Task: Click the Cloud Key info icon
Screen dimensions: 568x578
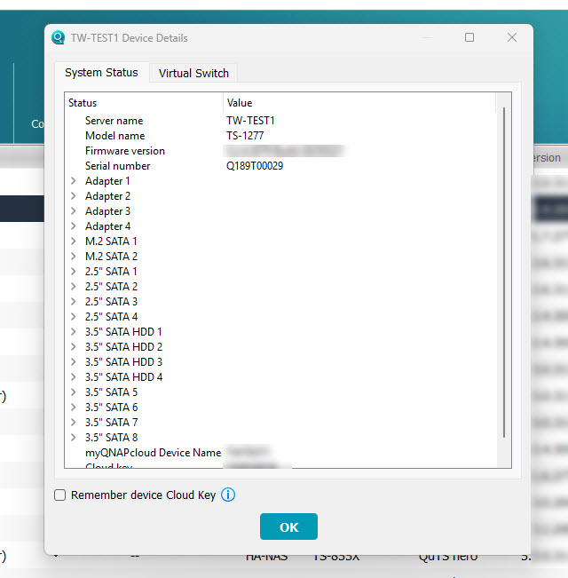Action: point(228,495)
